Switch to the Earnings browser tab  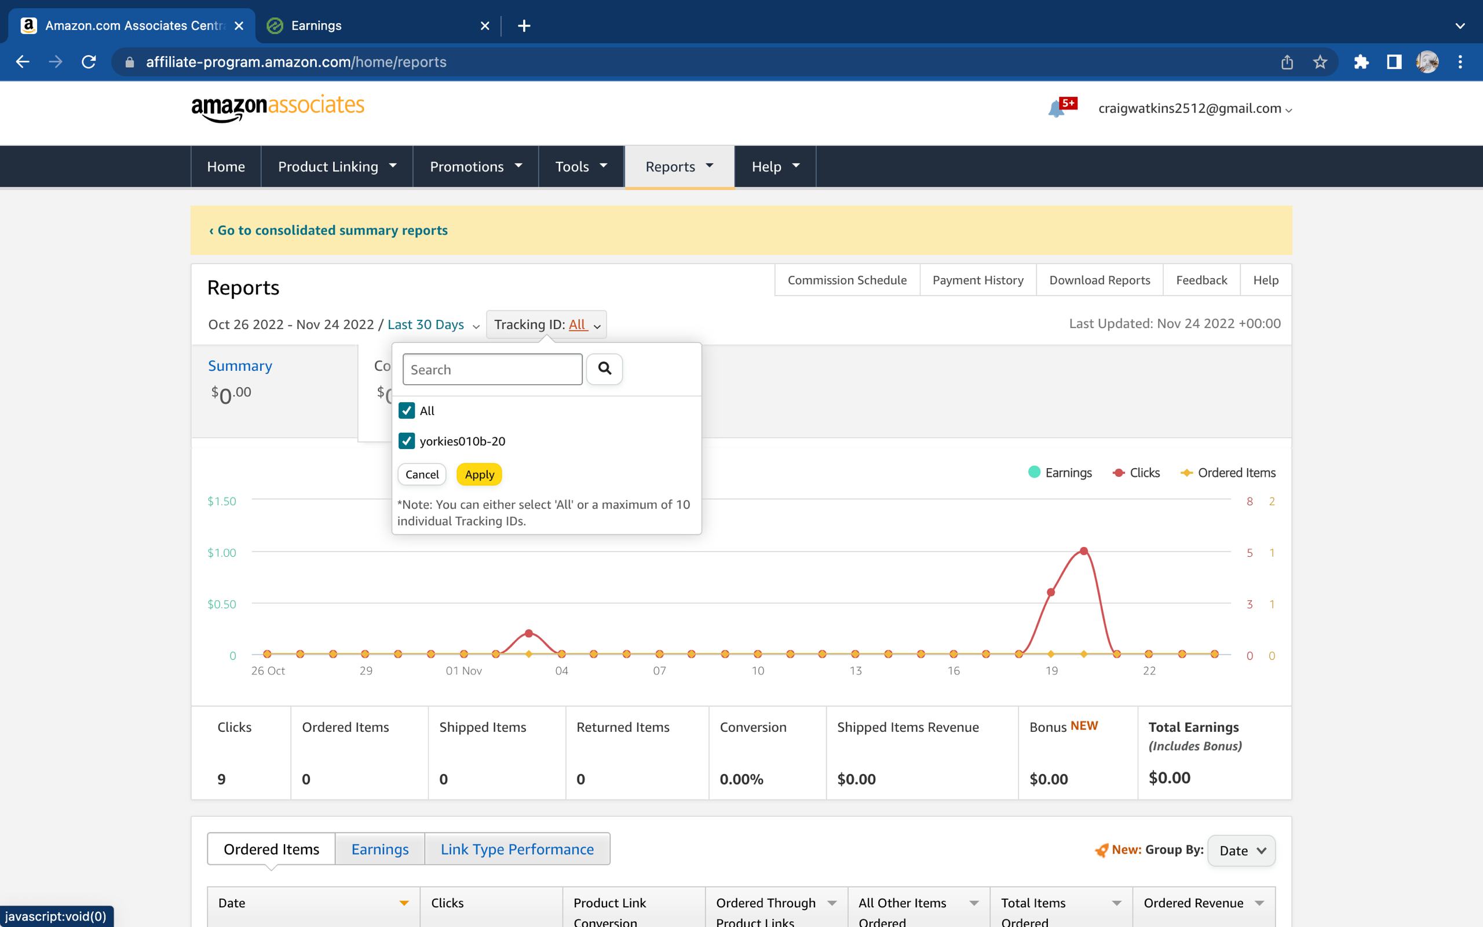[377, 25]
